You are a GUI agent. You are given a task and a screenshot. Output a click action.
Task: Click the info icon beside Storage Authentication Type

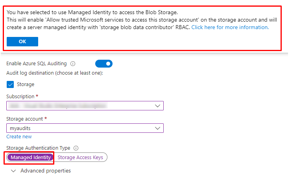click(x=76, y=148)
